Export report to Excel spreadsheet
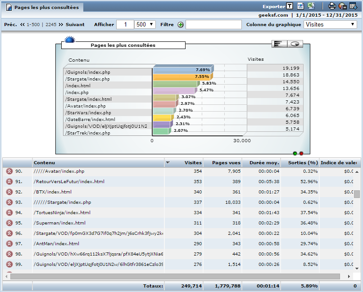This screenshot has width=363, height=292. pos(311,6)
